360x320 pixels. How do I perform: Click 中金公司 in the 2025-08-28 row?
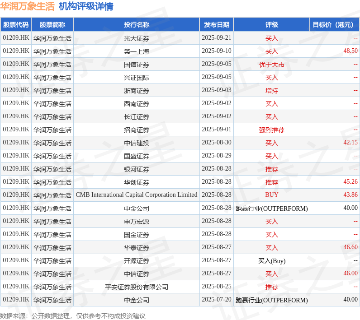137,208
